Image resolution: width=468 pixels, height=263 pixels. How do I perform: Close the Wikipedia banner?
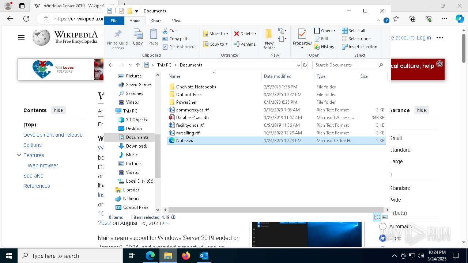(x=439, y=64)
